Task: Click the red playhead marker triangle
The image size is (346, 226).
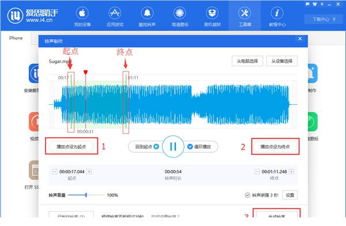Action: pos(85,72)
